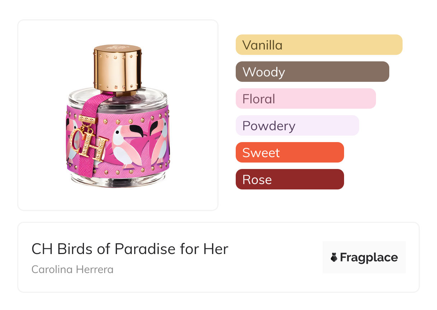Open the Fragplace wordmark link

click(x=369, y=257)
